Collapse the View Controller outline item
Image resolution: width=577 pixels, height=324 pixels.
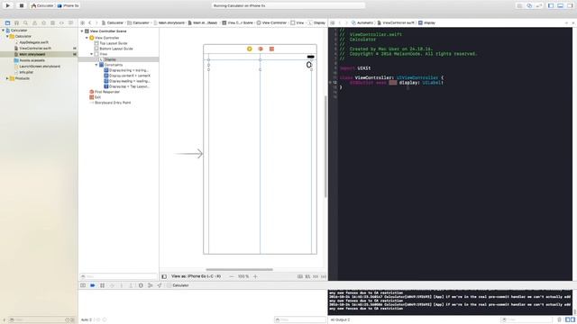click(87, 38)
